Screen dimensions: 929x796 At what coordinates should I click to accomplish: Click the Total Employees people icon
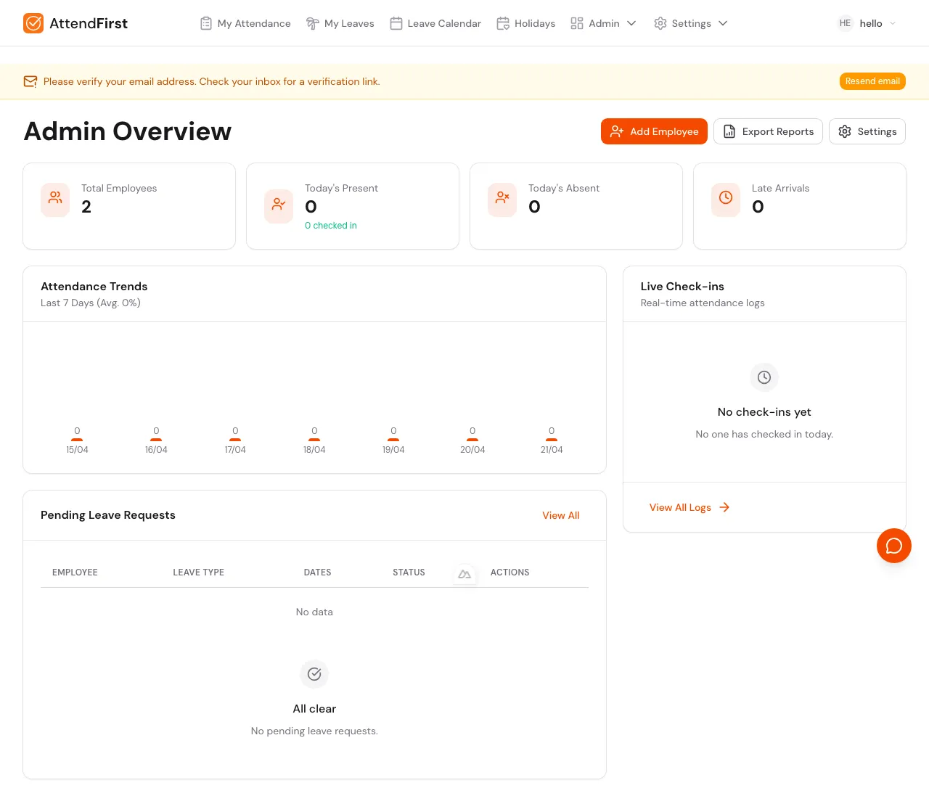point(55,200)
